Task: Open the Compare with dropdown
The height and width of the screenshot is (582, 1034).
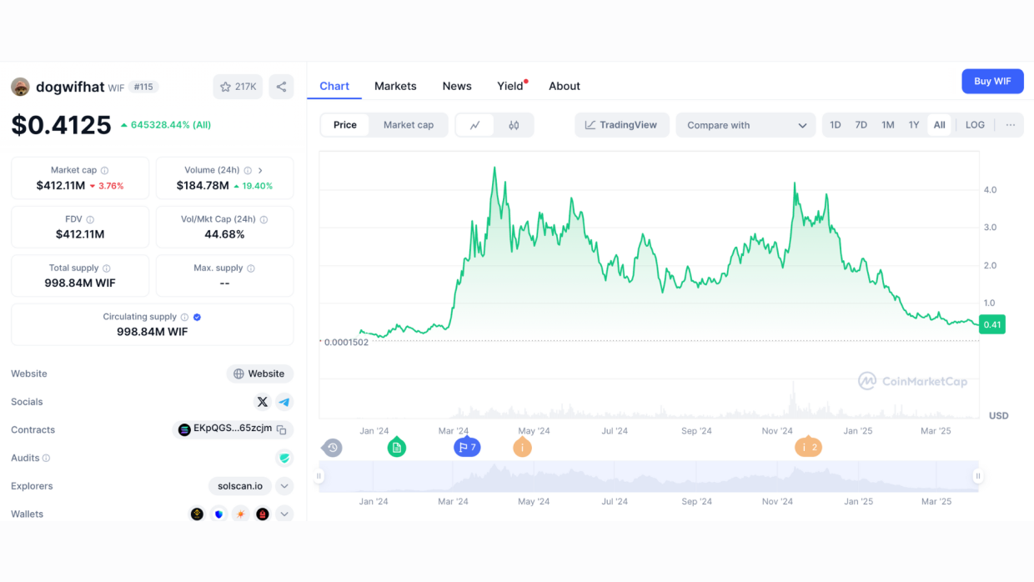Action: pyautogui.click(x=746, y=125)
